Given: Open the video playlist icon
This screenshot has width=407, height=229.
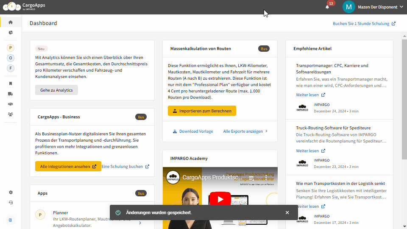Looking at the screenshot, I should 251,178.
